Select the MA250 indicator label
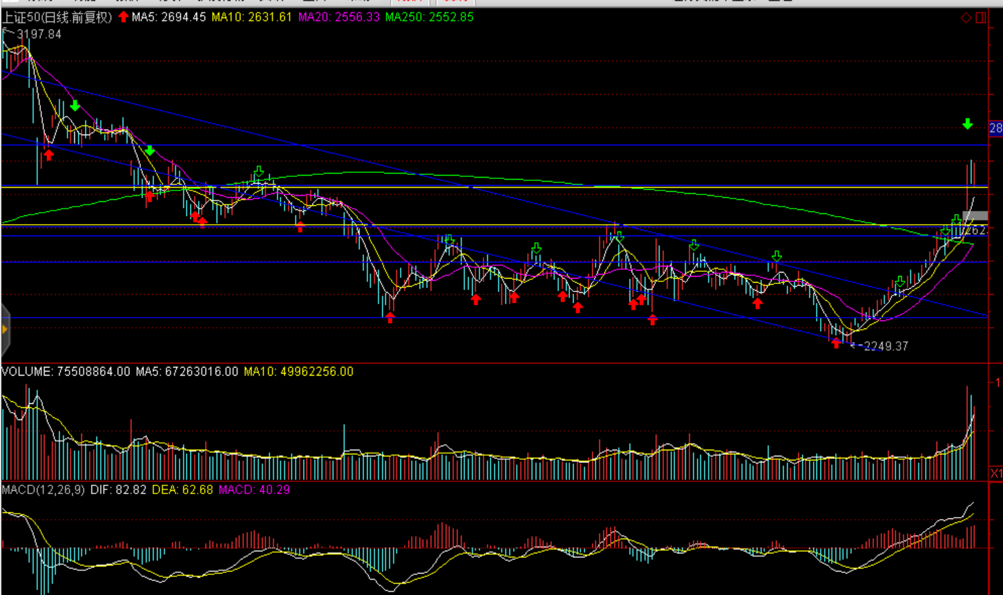This screenshot has height=595, width=1003. 429,17
